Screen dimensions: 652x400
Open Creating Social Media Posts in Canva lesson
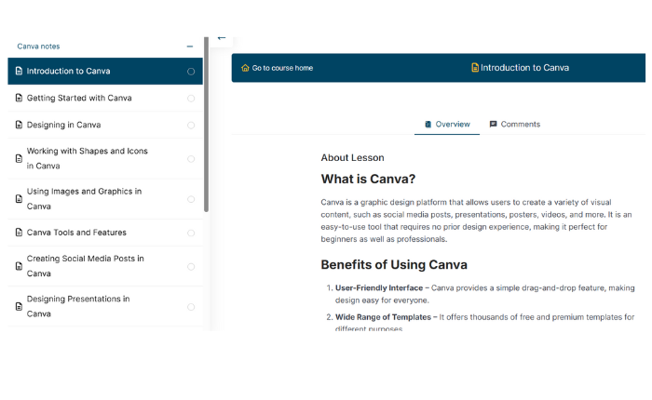[x=105, y=266]
